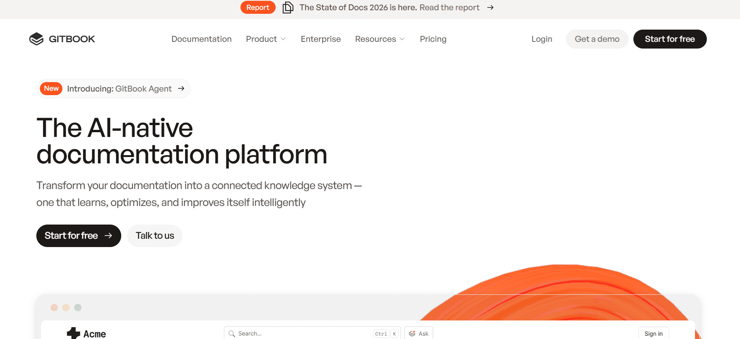
Task: Click the orange Report badge
Action: point(258,7)
